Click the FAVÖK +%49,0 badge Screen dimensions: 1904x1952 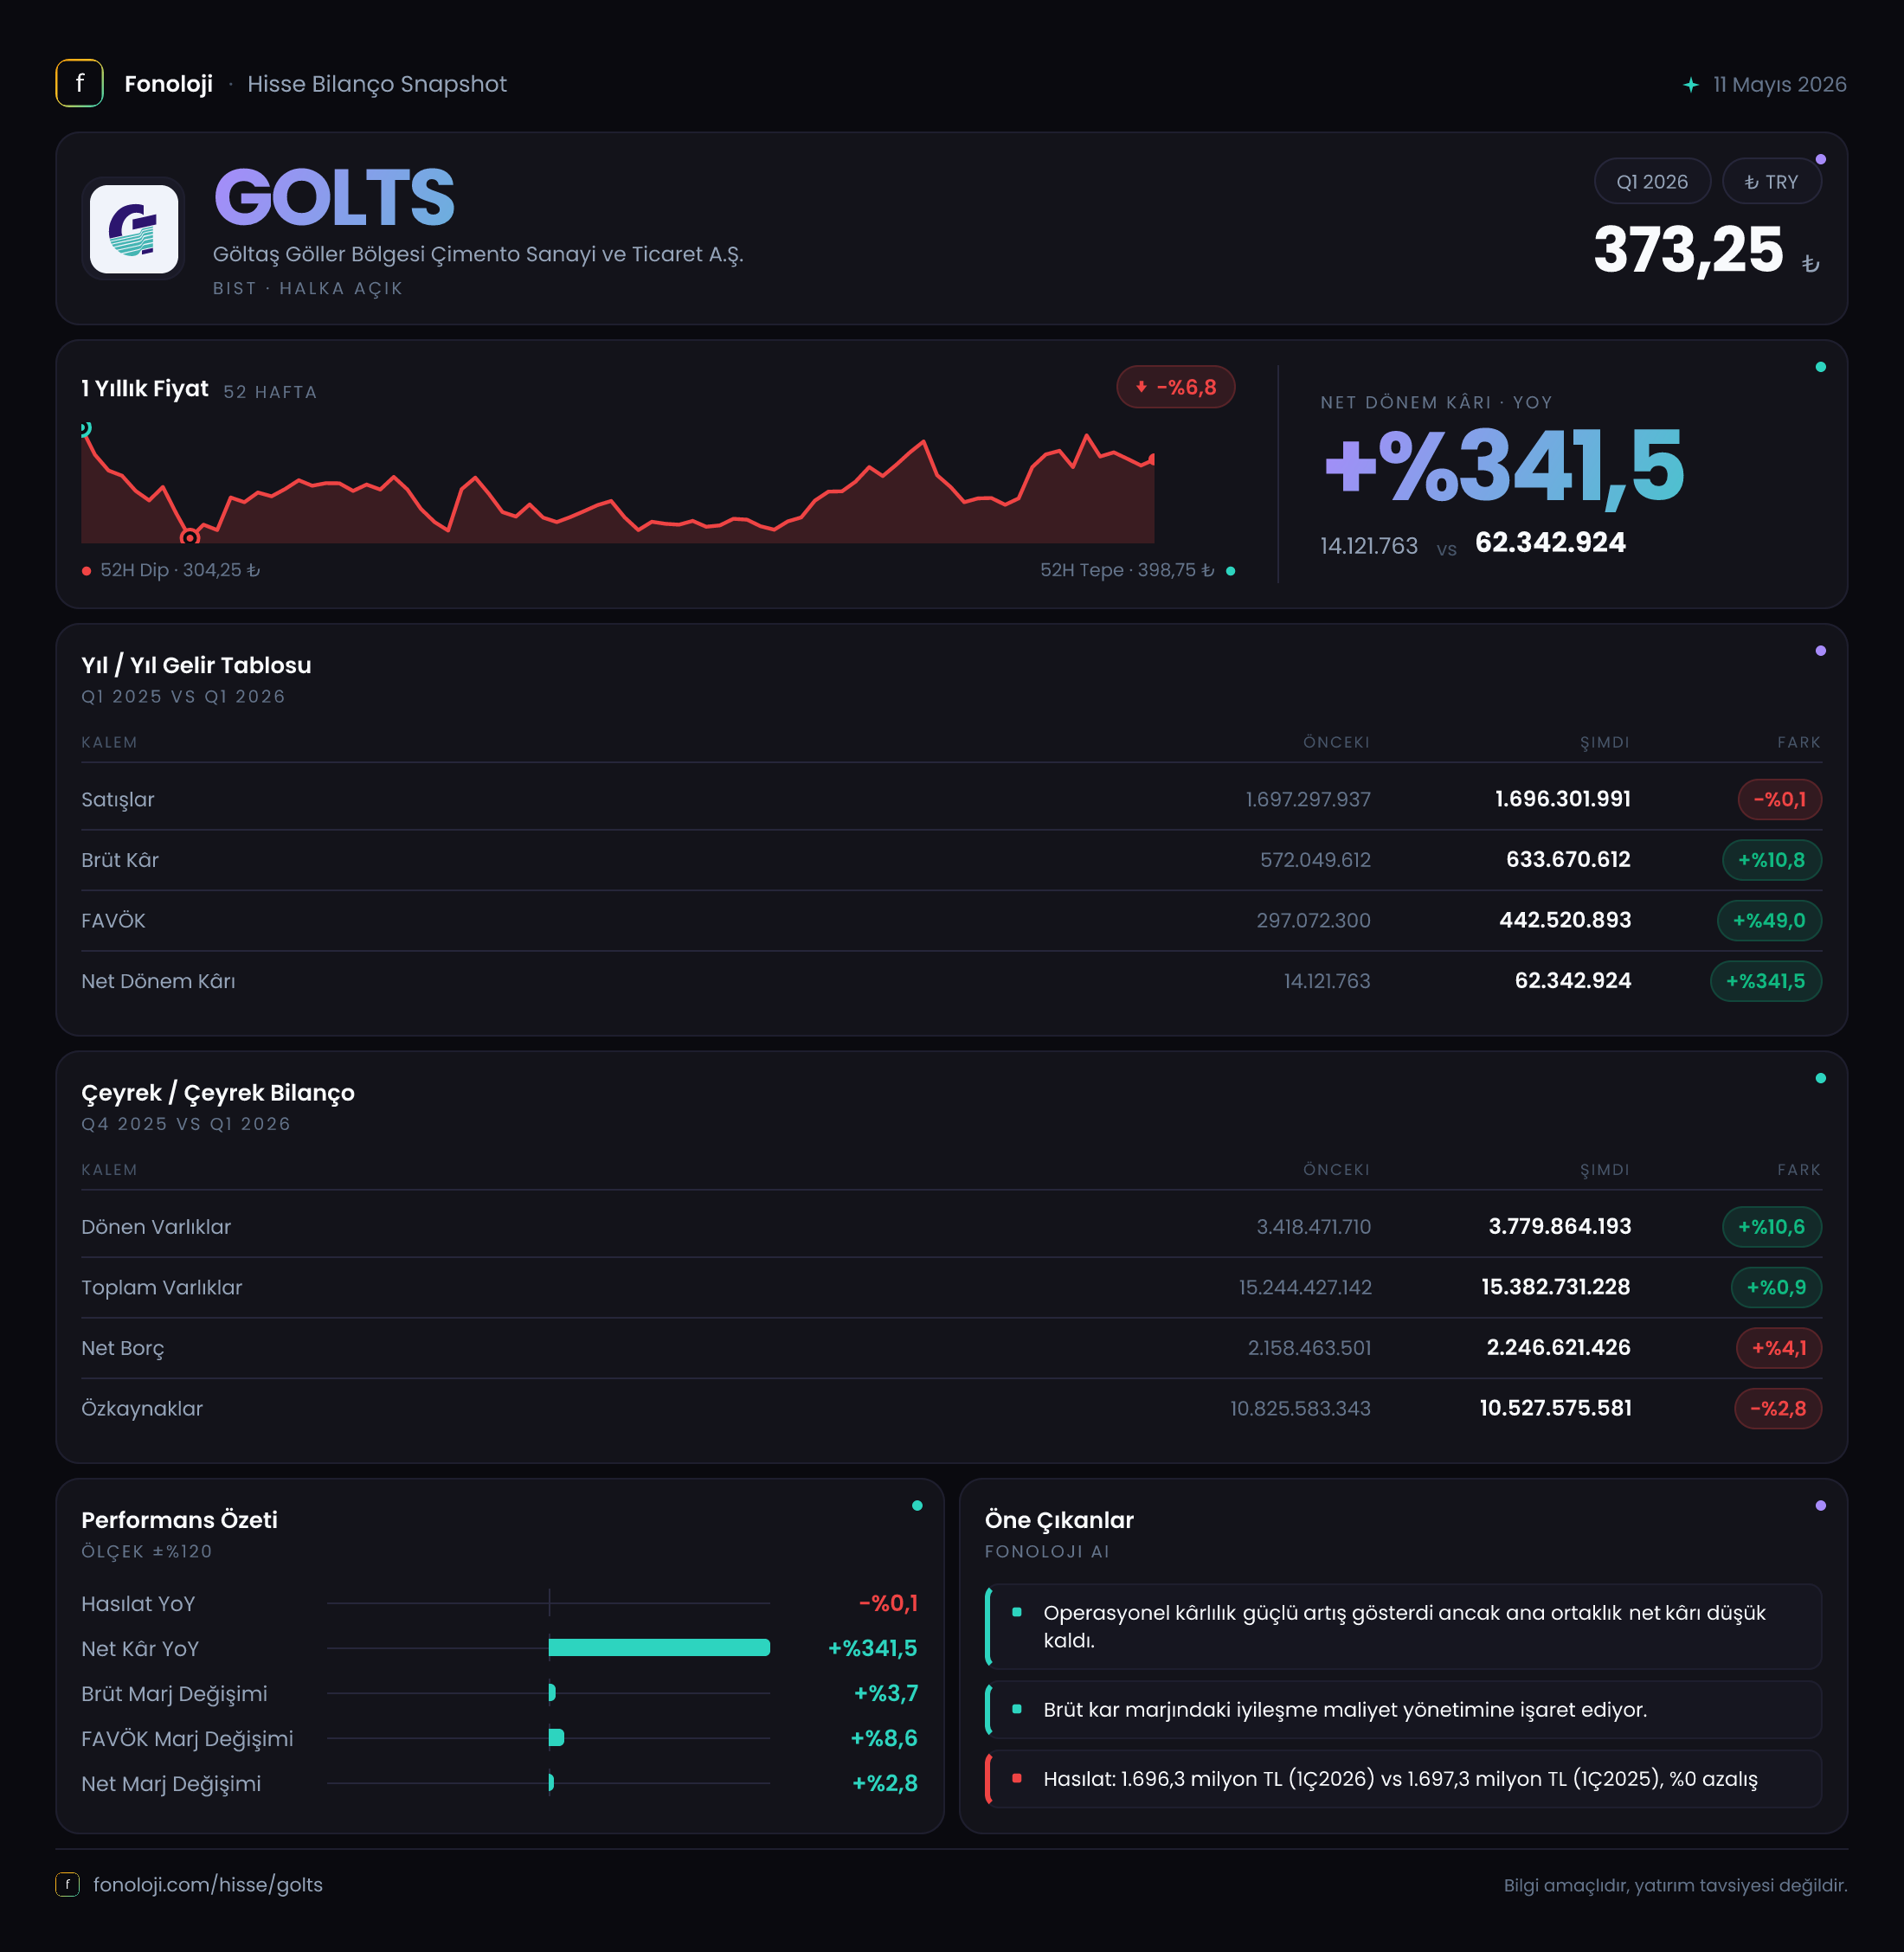[1769, 920]
